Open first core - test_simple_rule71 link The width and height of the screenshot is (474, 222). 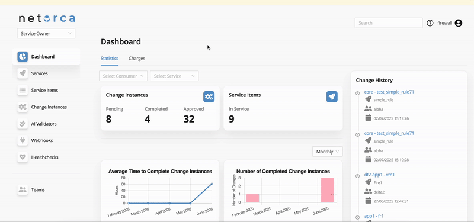[x=389, y=92]
